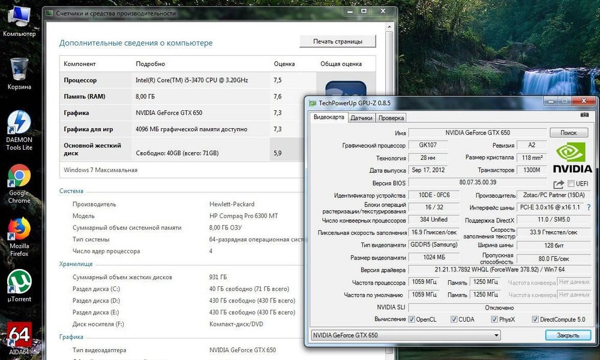600x360 pixels.
Task: Click Windows 7 Максимальная text
Action: pyautogui.click(x=101, y=170)
